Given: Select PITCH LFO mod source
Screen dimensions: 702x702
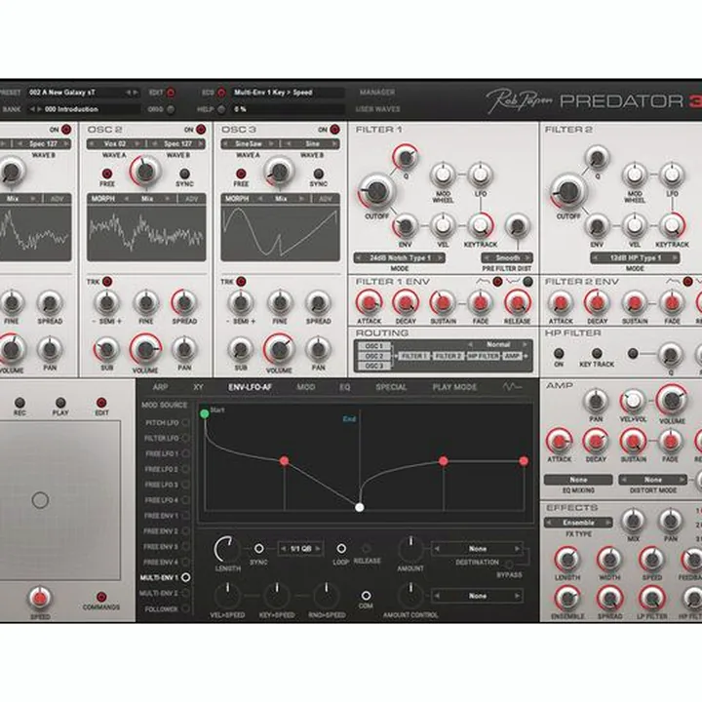Looking at the screenshot, I should point(186,422).
